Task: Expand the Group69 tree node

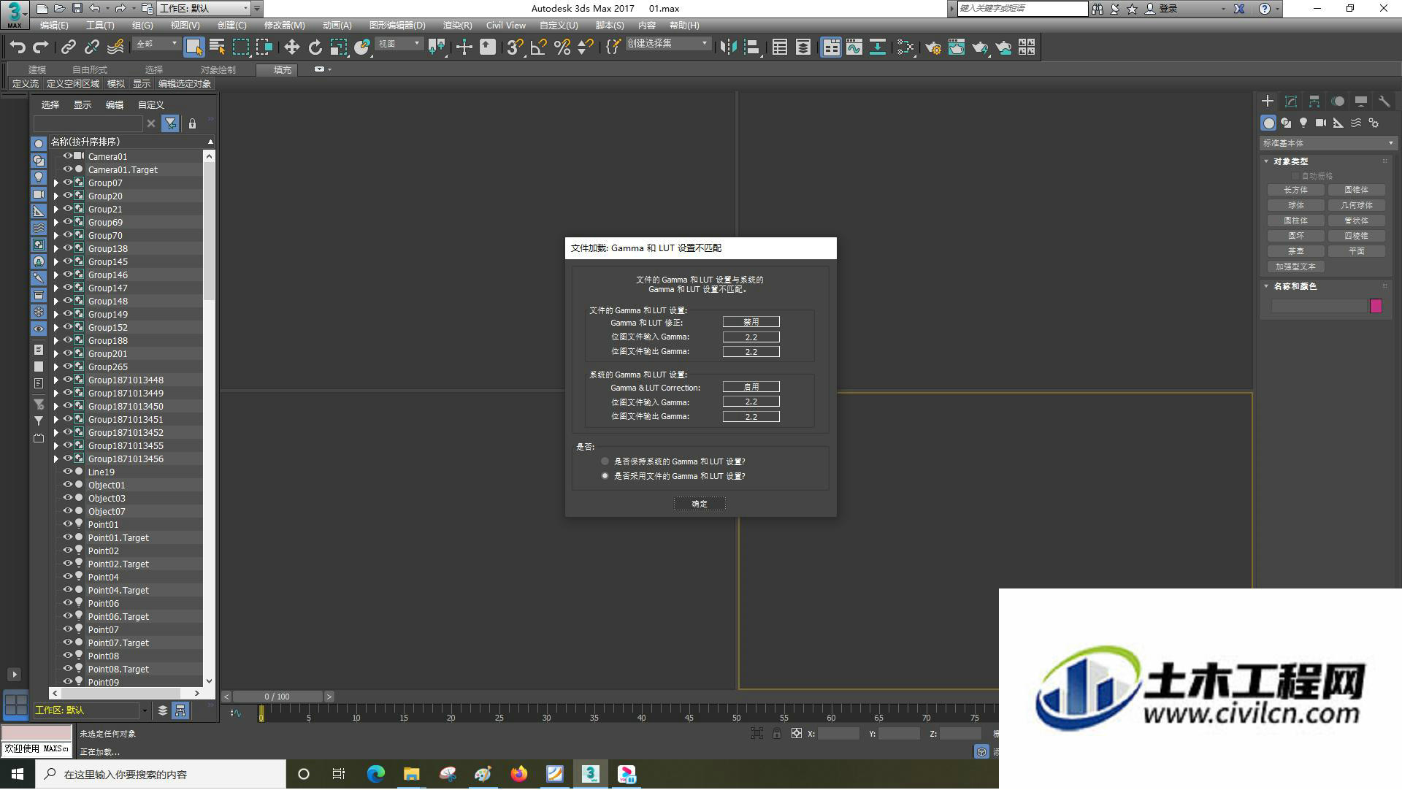Action: click(x=55, y=222)
